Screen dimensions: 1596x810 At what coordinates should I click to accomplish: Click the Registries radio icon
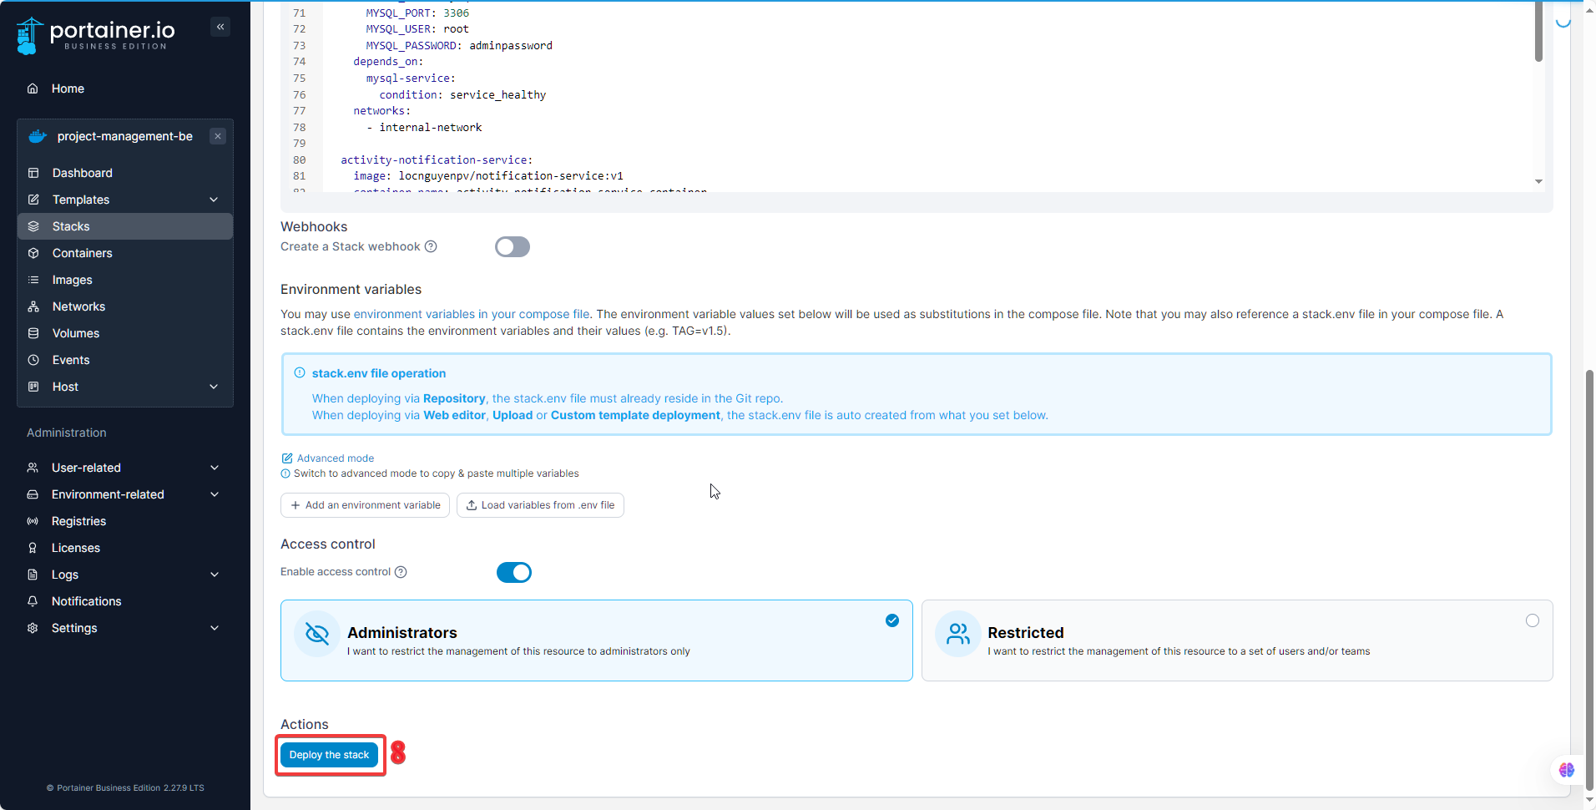point(33,521)
